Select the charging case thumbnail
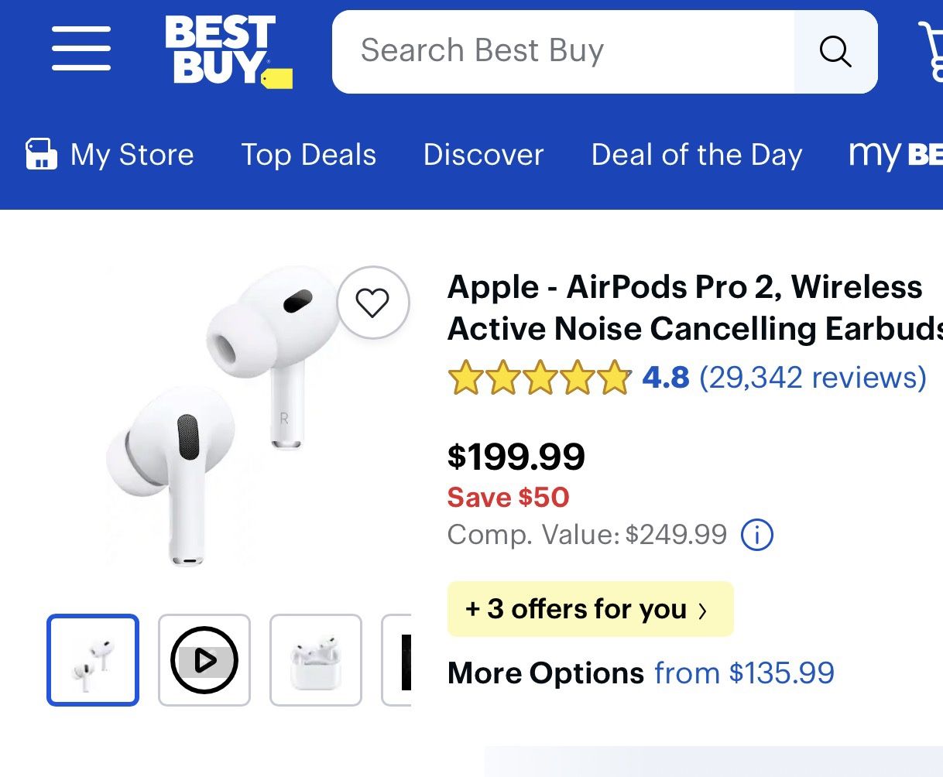943x777 pixels. pos(316,660)
